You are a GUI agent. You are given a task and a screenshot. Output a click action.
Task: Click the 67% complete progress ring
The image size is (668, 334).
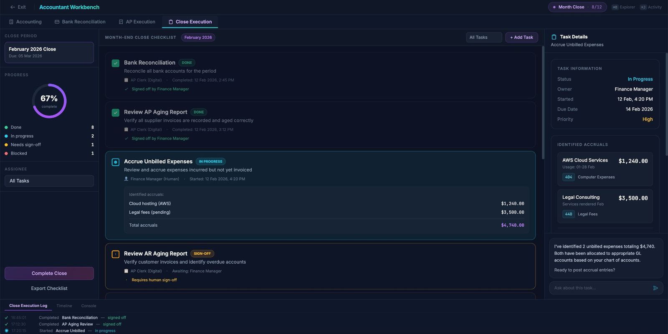pyautogui.click(x=49, y=101)
